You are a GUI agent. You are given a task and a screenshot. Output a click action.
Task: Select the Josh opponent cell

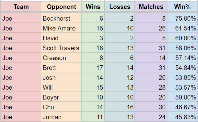[61, 78]
